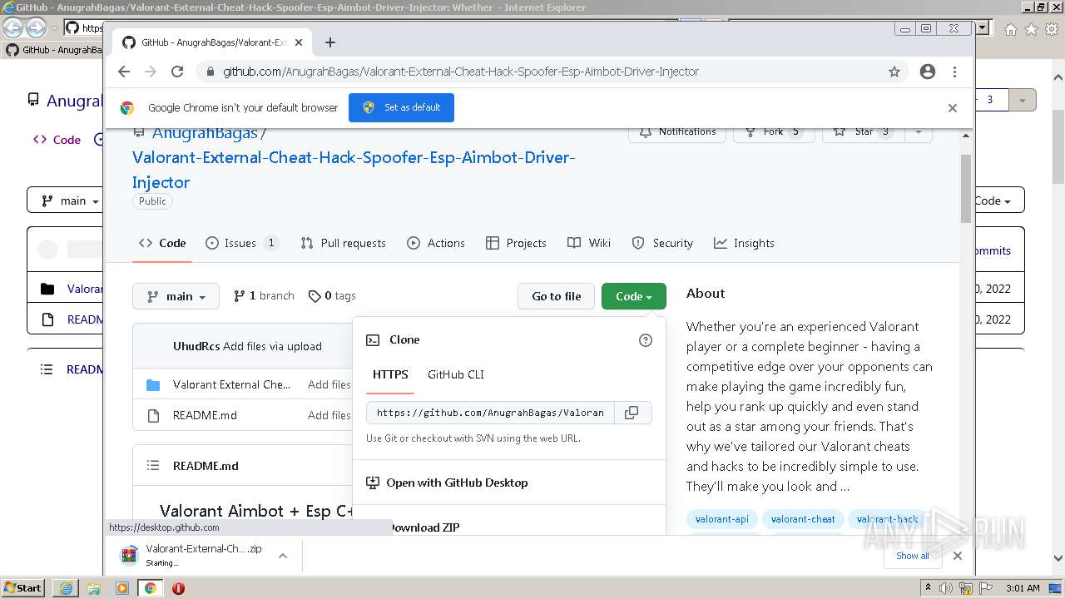Click Chrome vertical scrollbar thumb
1065x599 pixels.
point(966,188)
